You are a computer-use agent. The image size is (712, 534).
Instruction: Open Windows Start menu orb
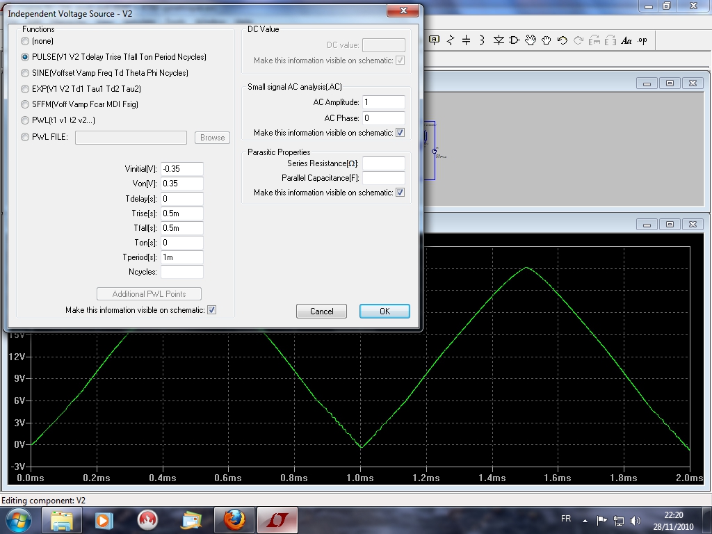(x=19, y=520)
